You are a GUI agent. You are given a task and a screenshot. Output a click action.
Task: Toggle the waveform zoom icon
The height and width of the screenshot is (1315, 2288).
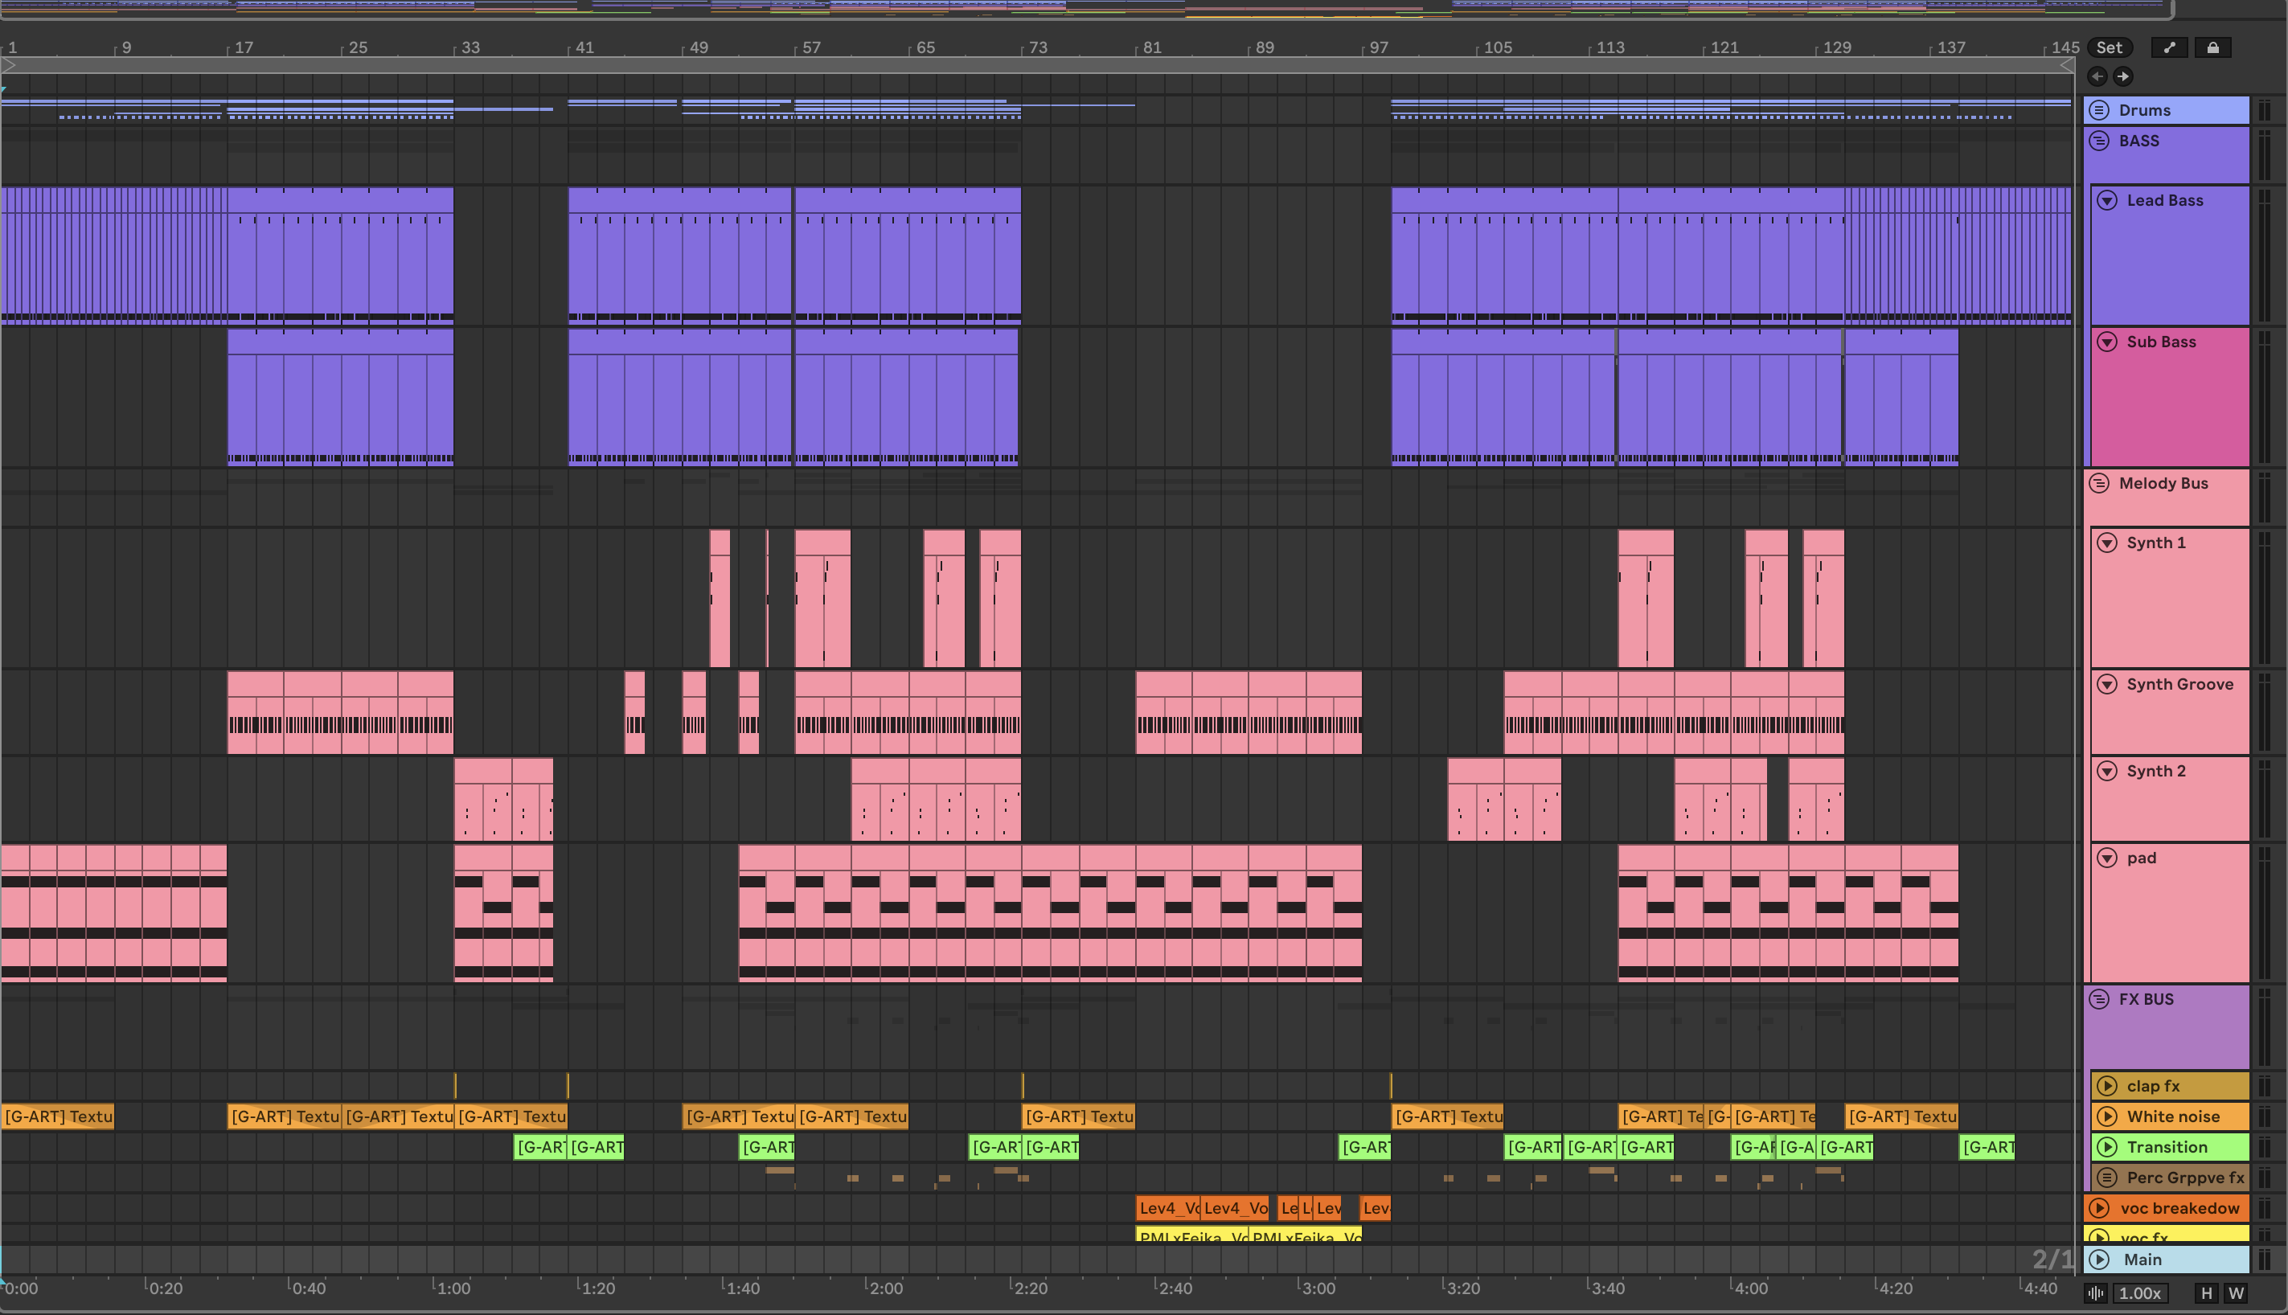pos(2097,1293)
